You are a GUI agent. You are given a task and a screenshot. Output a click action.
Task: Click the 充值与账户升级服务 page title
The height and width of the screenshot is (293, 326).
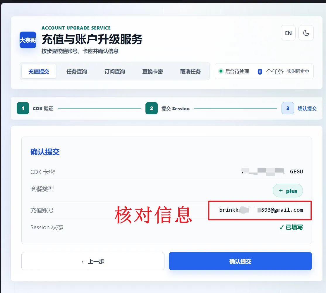click(x=92, y=39)
